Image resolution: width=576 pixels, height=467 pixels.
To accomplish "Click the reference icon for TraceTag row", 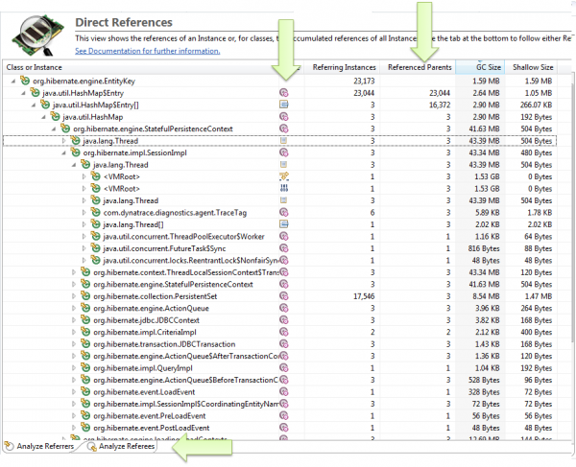I will pyautogui.click(x=283, y=213).
